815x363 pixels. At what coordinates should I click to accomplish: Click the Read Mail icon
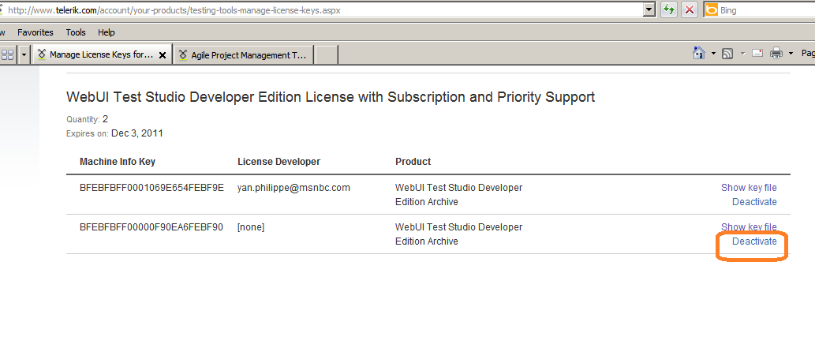coord(757,53)
